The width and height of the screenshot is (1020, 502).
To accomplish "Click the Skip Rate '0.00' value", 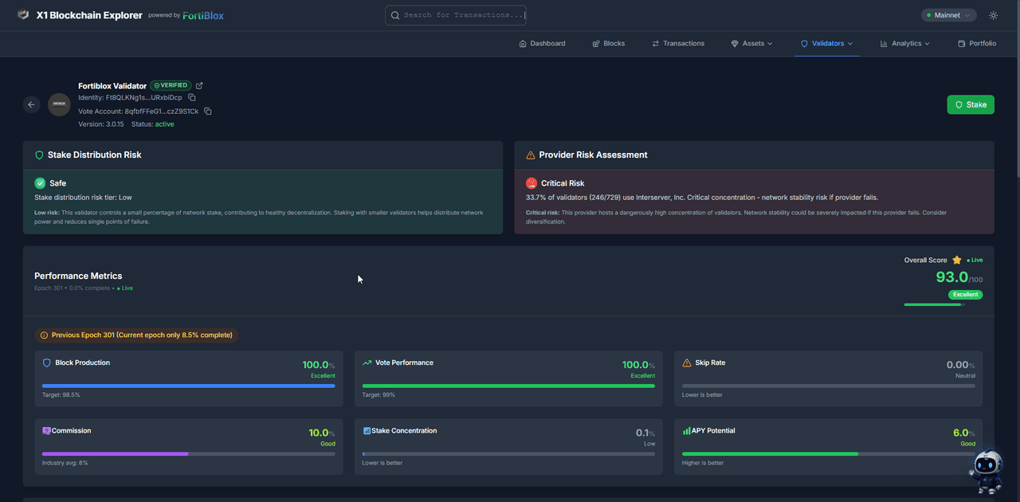I will tap(957, 365).
